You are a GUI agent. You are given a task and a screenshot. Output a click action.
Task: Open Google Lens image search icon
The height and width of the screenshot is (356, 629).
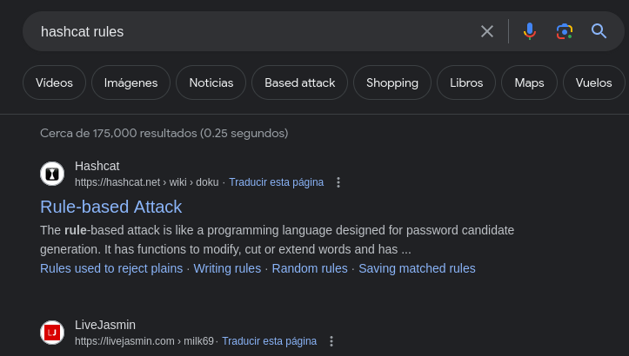[x=564, y=31]
